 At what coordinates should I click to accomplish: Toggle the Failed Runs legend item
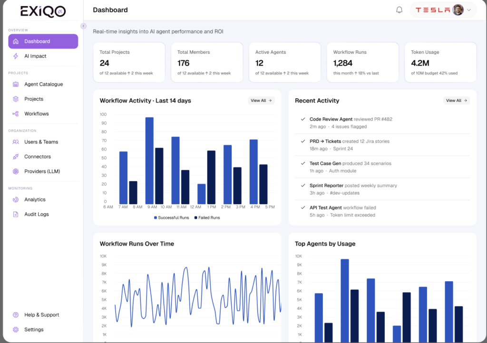[207, 218]
